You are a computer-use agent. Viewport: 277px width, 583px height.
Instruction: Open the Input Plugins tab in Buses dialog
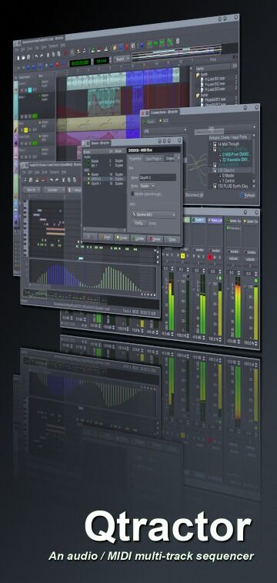[x=153, y=158]
